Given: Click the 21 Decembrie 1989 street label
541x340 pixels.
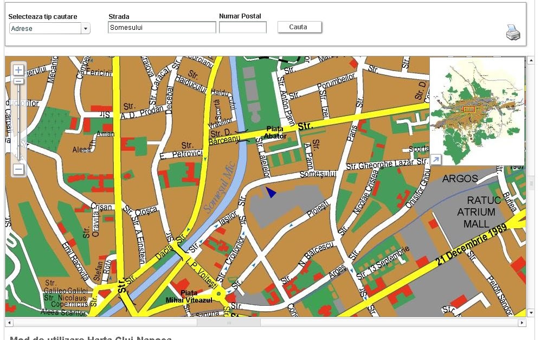Looking at the screenshot, I should tap(471, 245).
